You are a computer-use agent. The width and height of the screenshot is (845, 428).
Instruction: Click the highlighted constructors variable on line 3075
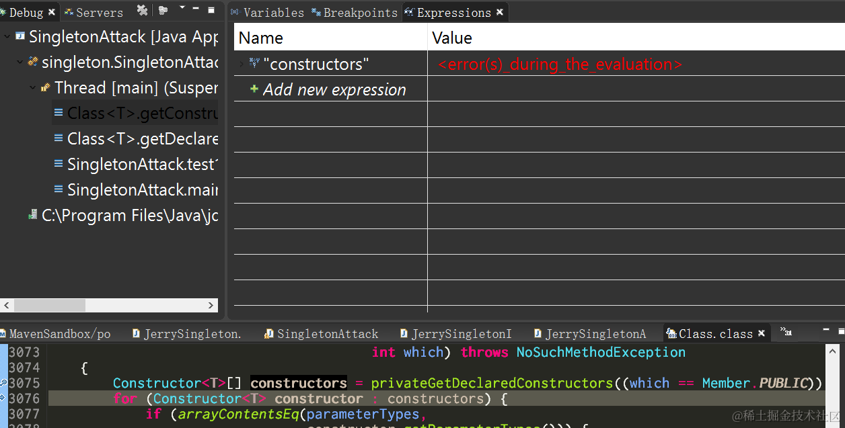(299, 383)
